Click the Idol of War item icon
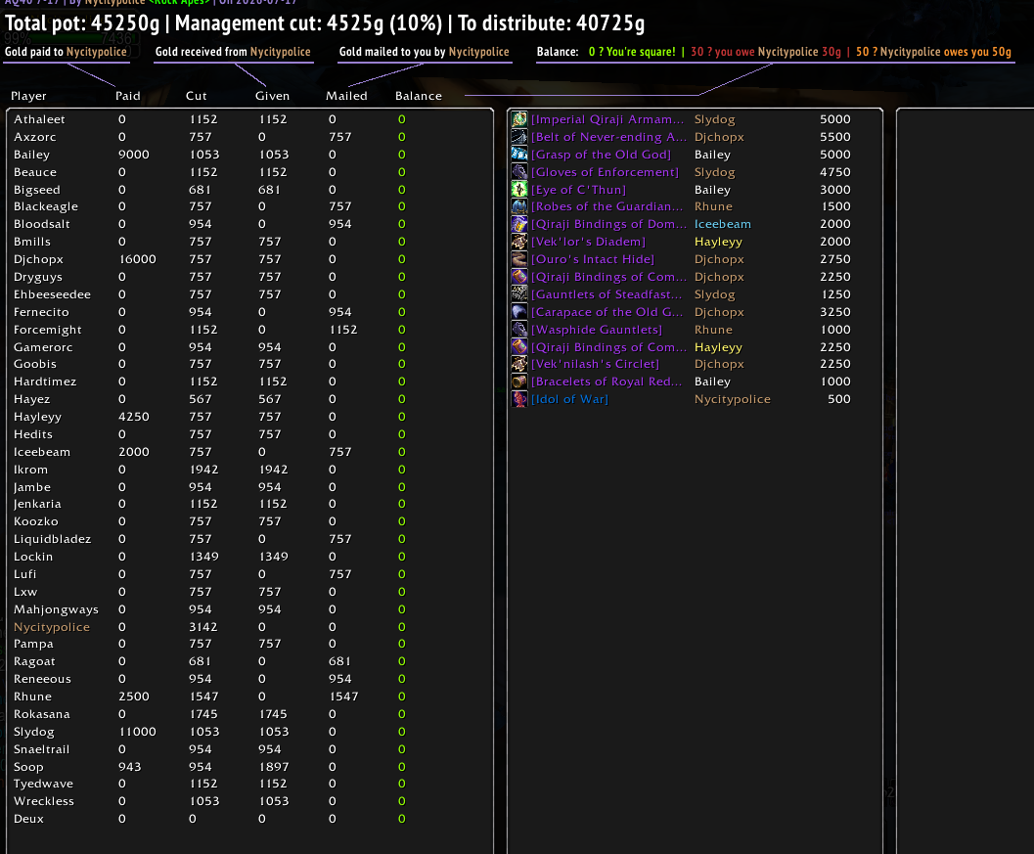Image resolution: width=1034 pixels, height=854 pixels. pos(519,399)
